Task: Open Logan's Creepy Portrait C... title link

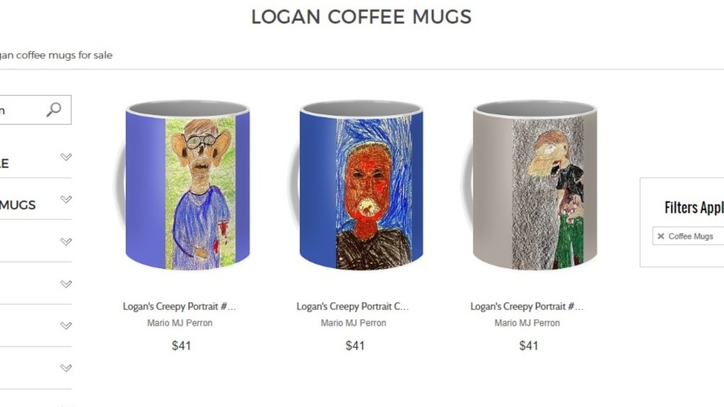Action: tap(352, 306)
